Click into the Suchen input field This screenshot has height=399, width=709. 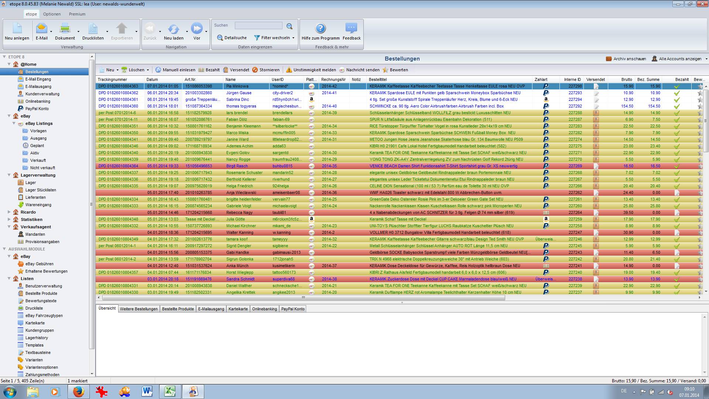click(x=258, y=25)
